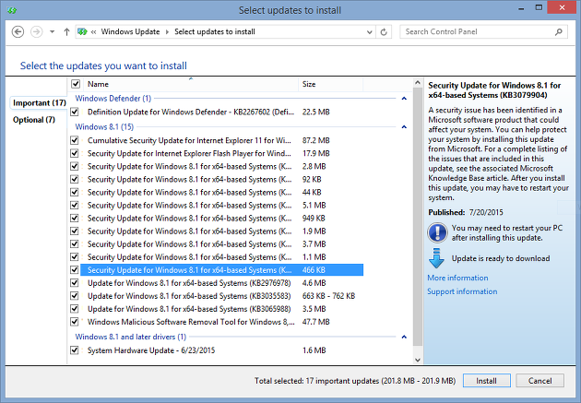Image resolution: width=581 pixels, height=403 pixels.
Task: Open the address bar history dropdown
Action: coord(369,32)
